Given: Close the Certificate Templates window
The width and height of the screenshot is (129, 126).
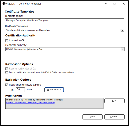Looking at the screenshot, I should click(x=124, y=4).
